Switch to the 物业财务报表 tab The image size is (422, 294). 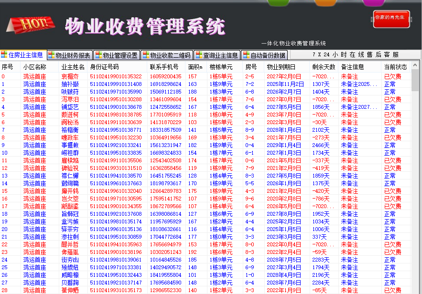pyautogui.click(x=70, y=55)
